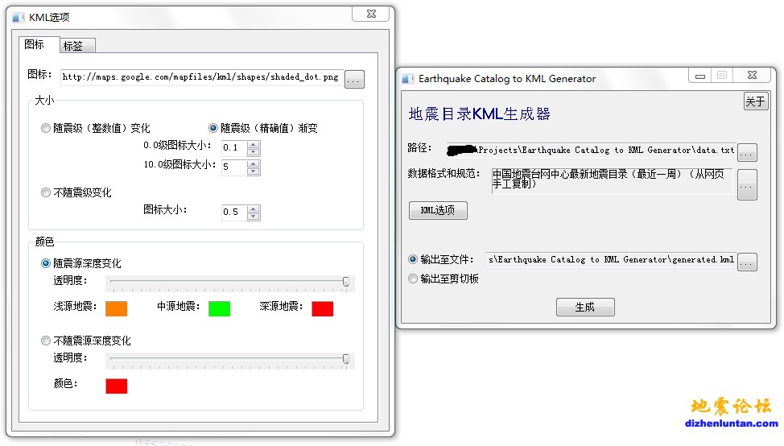784x446 pixels.
Task: Switch to the 图标 tab
Action: coord(39,44)
